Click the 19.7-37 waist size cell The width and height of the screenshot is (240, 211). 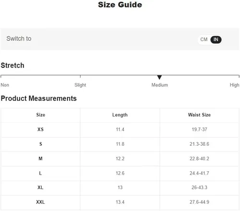click(199, 129)
